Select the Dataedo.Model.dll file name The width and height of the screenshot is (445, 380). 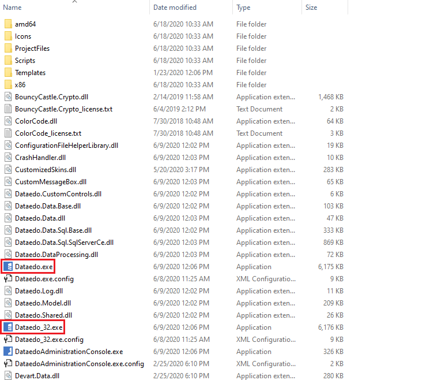pyautogui.click(x=43, y=303)
